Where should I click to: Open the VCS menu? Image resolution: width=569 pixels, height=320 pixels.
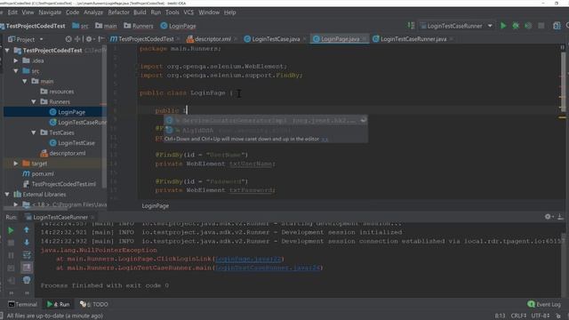(x=188, y=12)
